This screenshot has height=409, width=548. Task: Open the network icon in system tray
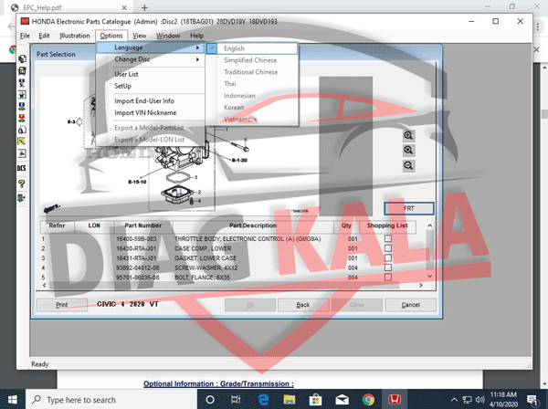click(x=468, y=399)
